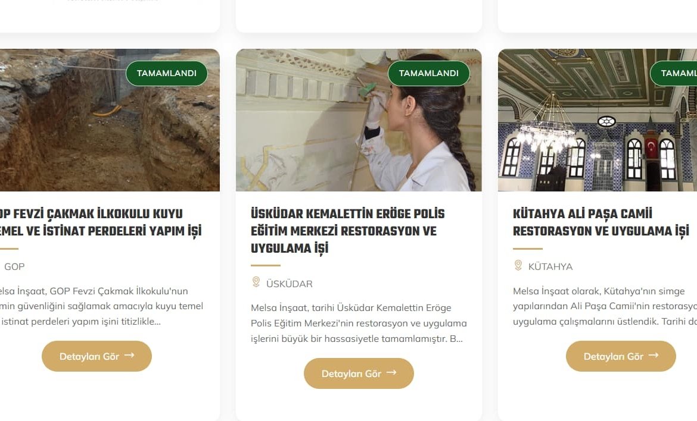Screen dimensions: 697x421
Task: Open details for Kütahya Ali Paşa Camii project
Action: coord(621,356)
